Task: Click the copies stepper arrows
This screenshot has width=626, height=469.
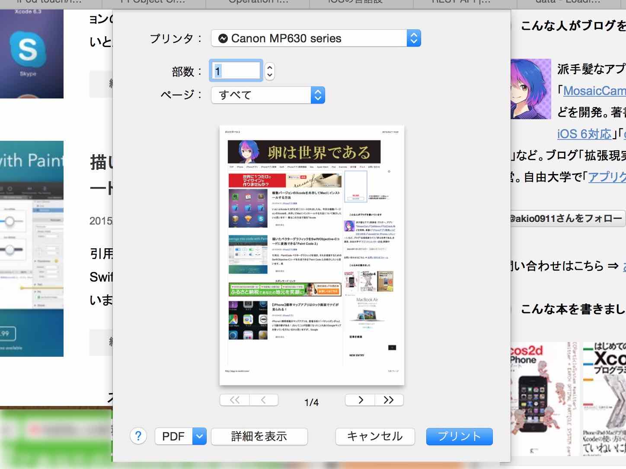Action: pyautogui.click(x=269, y=71)
